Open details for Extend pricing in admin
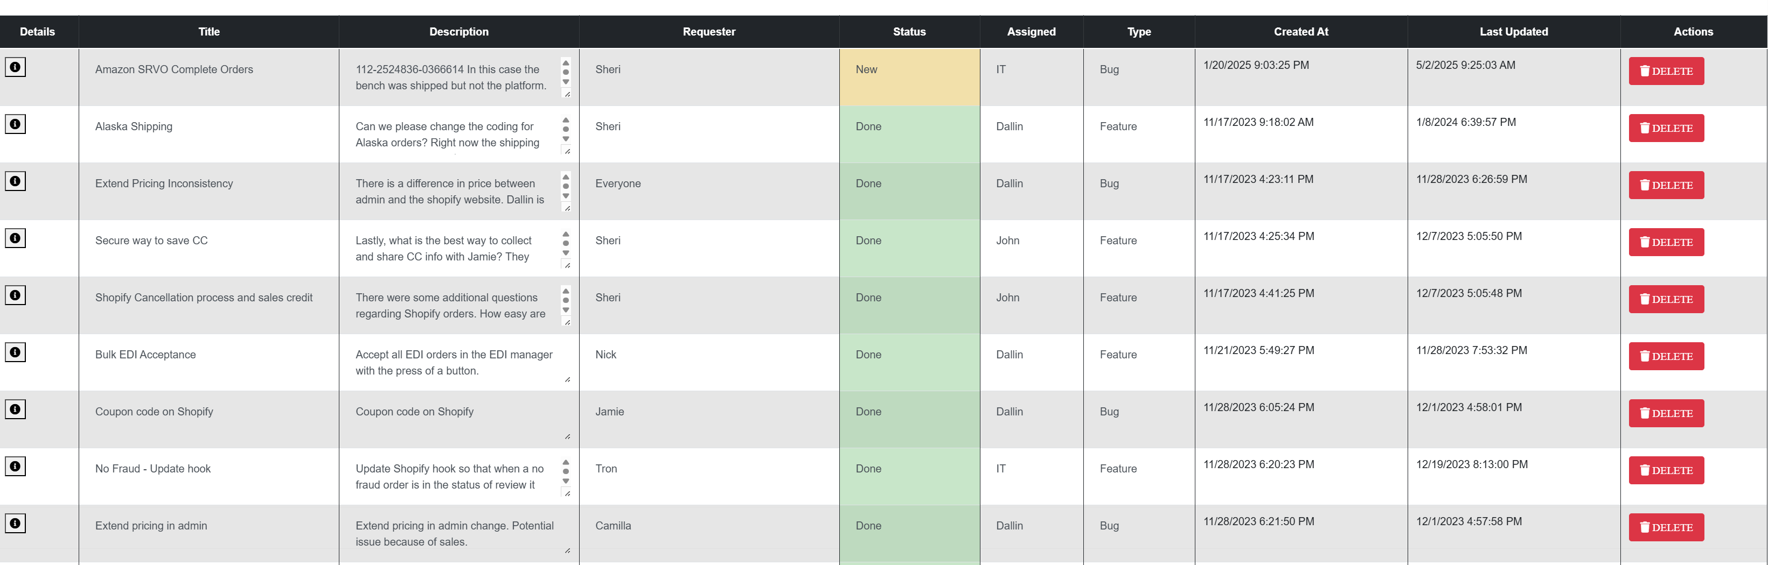The image size is (1768, 565). (15, 523)
